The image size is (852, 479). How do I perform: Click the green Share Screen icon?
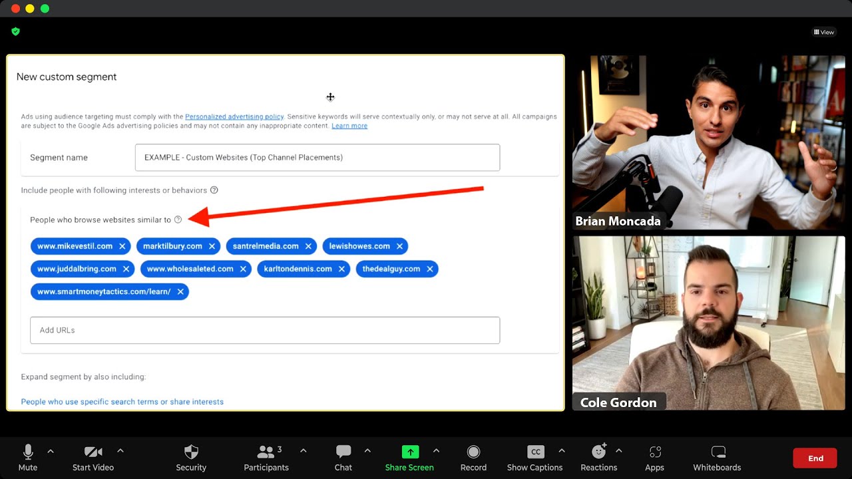pyautogui.click(x=410, y=452)
